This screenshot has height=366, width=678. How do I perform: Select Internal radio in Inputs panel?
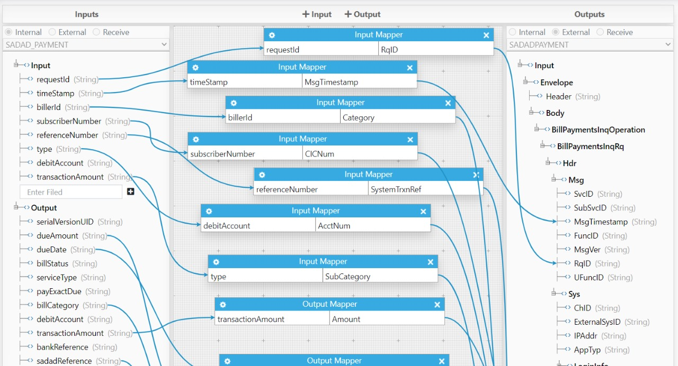pyautogui.click(x=9, y=32)
